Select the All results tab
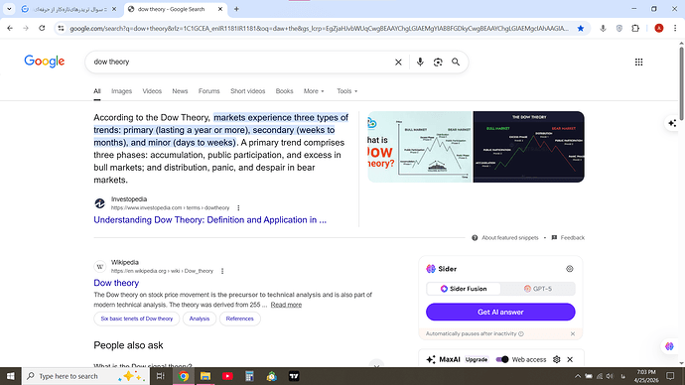 click(x=97, y=91)
